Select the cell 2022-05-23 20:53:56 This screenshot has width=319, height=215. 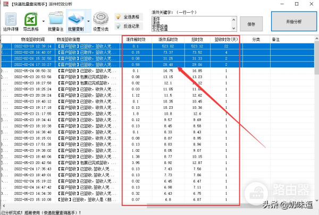(x=33, y=77)
